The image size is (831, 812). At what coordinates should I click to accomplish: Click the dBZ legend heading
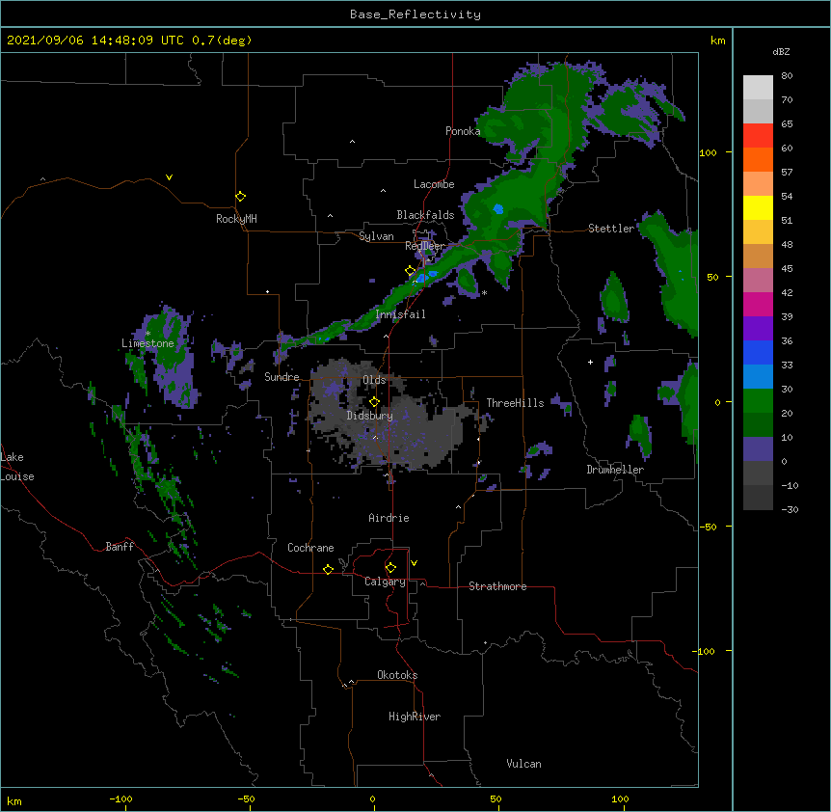pos(781,51)
